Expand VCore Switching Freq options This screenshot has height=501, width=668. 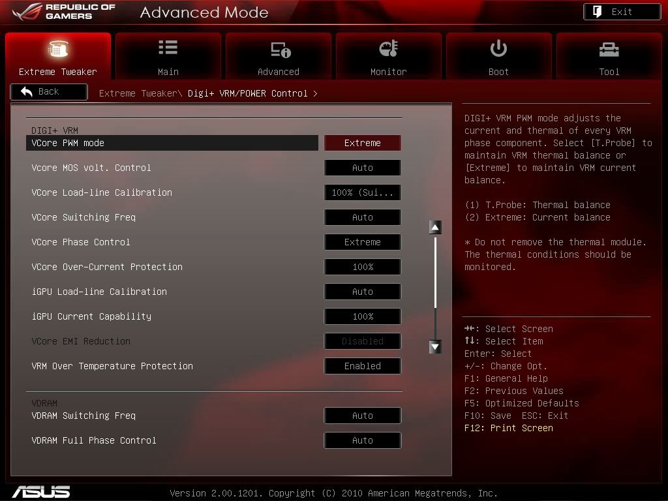(x=362, y=217)
